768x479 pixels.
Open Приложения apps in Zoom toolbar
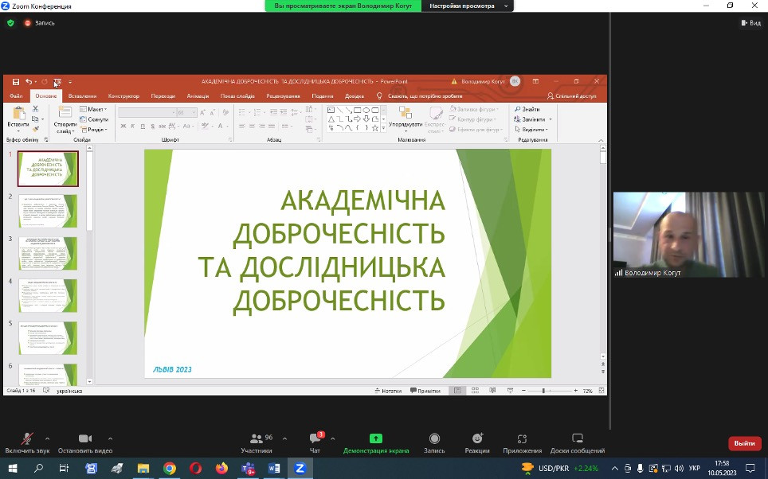tap(522, 439)
